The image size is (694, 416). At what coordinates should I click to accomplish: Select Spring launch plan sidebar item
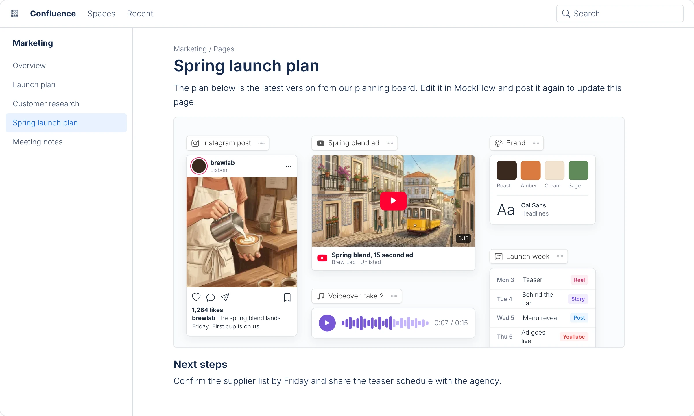66,123
